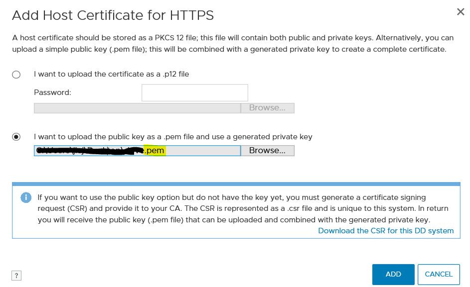
Task: Open help via the question mark icon
Action: pos(17,275)
